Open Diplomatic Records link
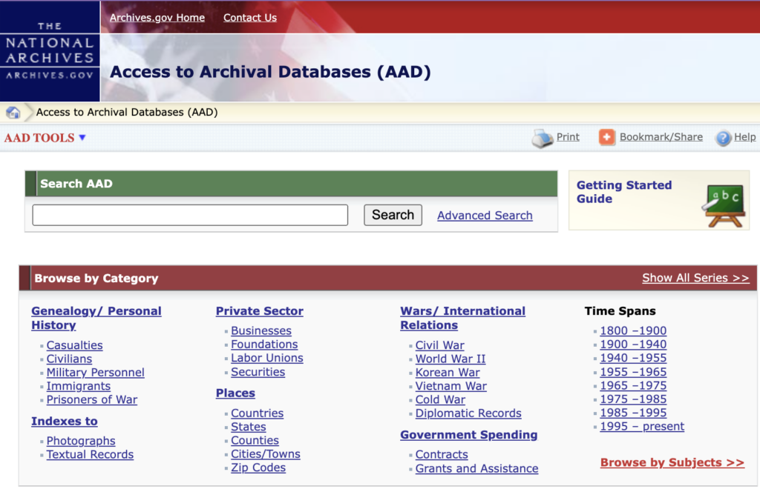 (x=469, y=413)
